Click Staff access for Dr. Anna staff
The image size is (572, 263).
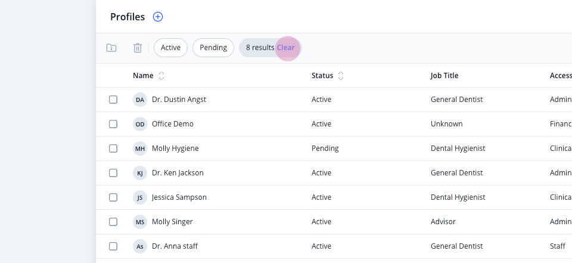point(558,246)
